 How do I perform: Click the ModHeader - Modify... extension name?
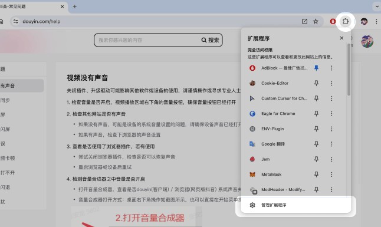pyautogui.click(x=283, y=190)
